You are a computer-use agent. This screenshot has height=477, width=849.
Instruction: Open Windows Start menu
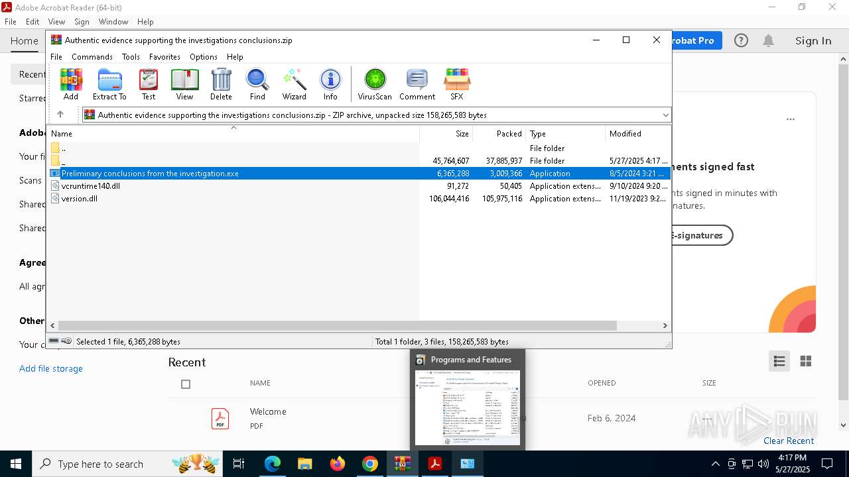click(x=16, y=464)
